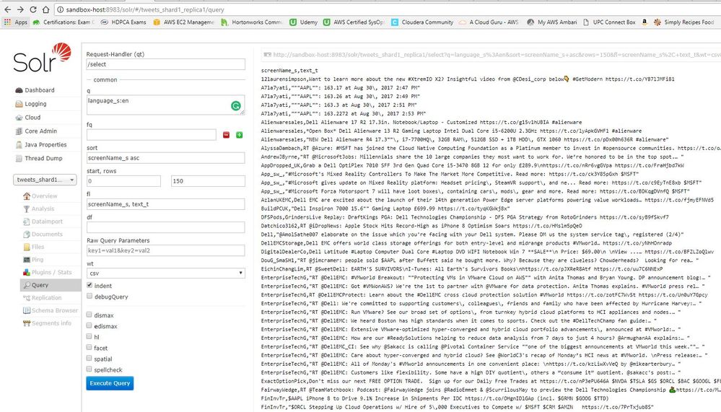Open AWS Certified SysOps bookmark

tap(354, 22)
